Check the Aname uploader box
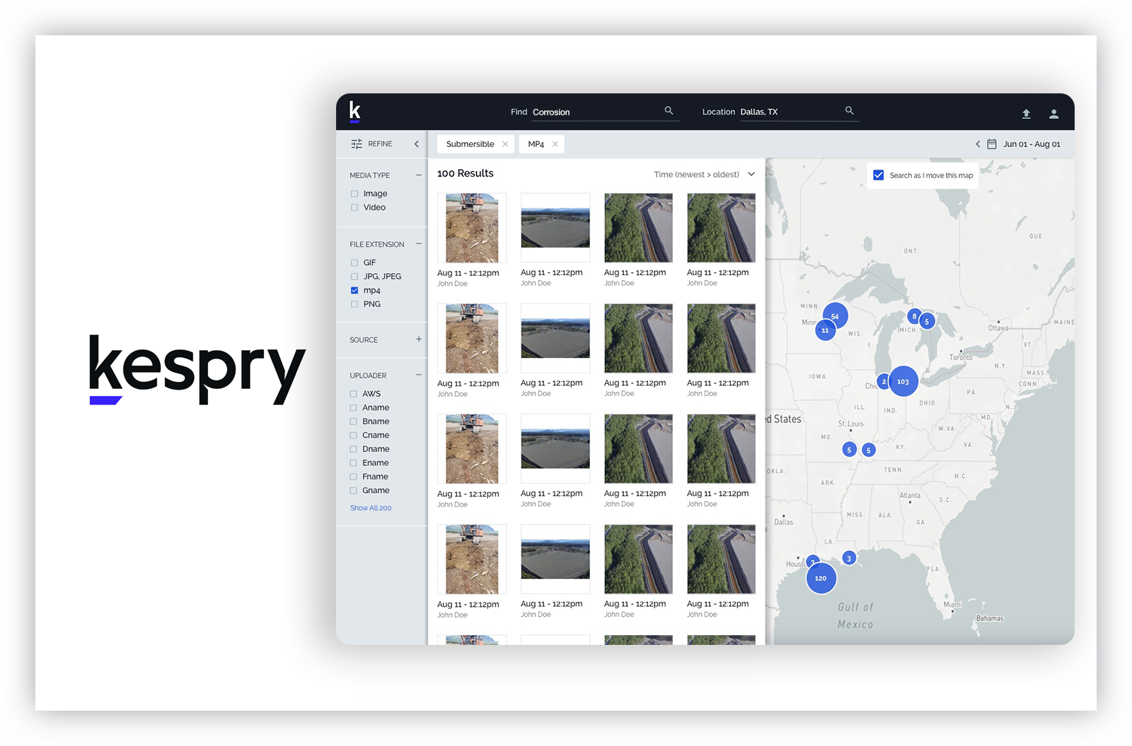This screenshot has height=746, width=1132. [x=354, y=408]
